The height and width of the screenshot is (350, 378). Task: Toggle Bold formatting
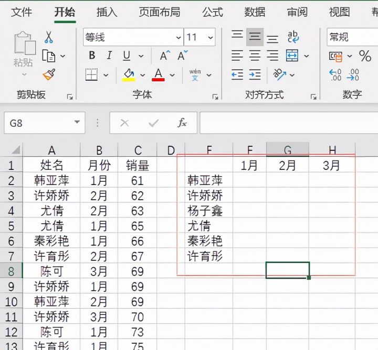coord(92,56)
